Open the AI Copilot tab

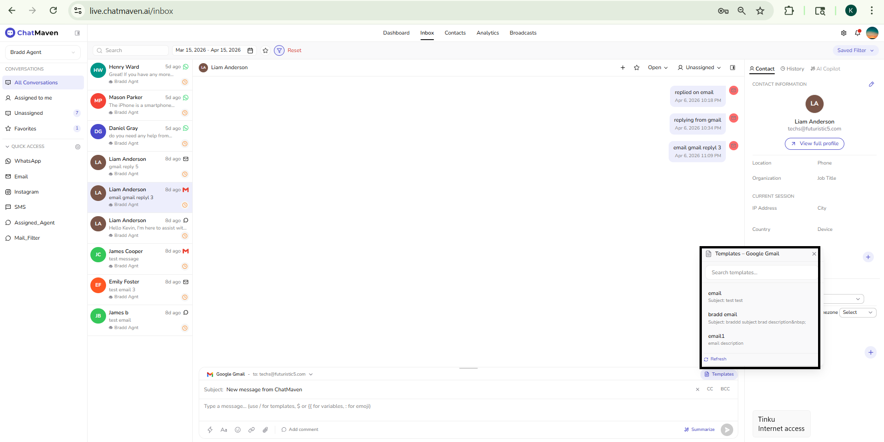pos(825,69)
